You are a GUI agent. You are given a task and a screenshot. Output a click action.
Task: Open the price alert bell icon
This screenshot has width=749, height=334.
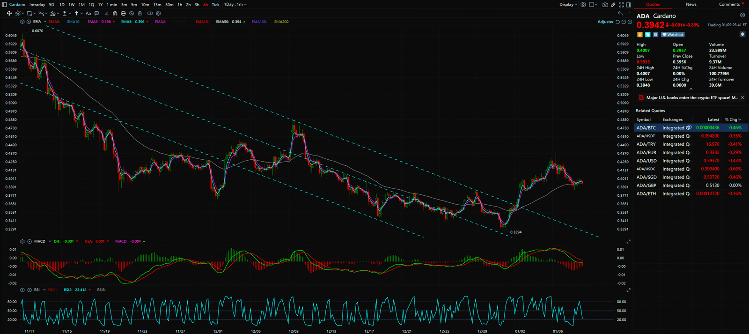coord(742,34)
